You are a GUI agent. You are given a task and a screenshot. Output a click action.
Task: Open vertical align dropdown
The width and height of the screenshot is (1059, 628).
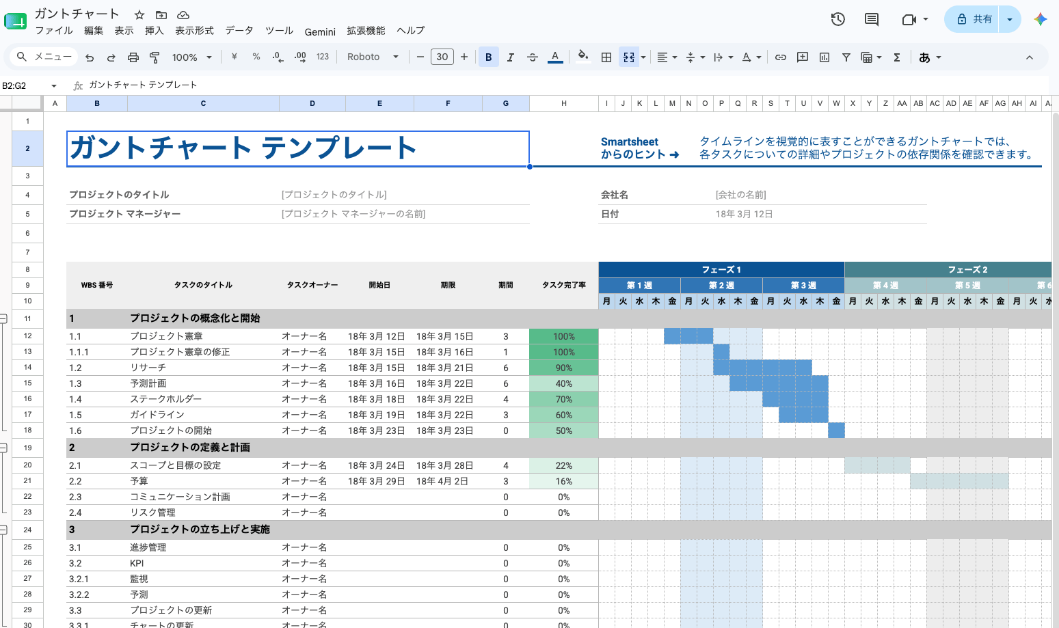(695, 57)
